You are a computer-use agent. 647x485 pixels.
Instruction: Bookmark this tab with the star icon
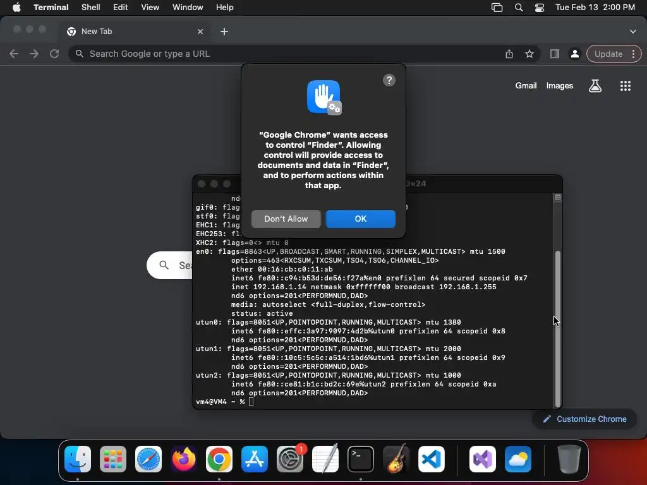point(529,54)
